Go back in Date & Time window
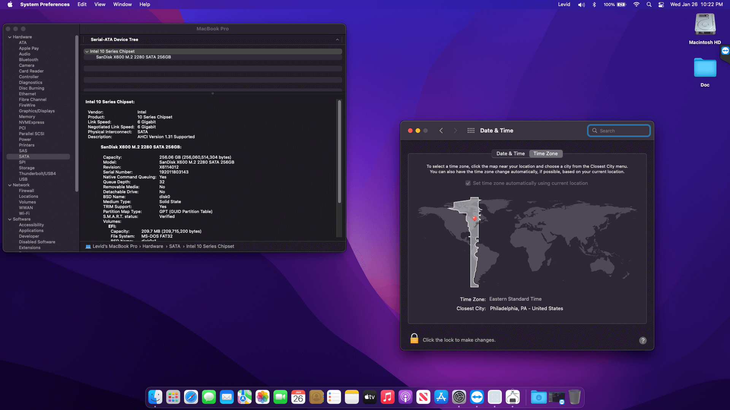Image resolution: width=730 pixels, height=410 pixels. click(x=441, y=131)
